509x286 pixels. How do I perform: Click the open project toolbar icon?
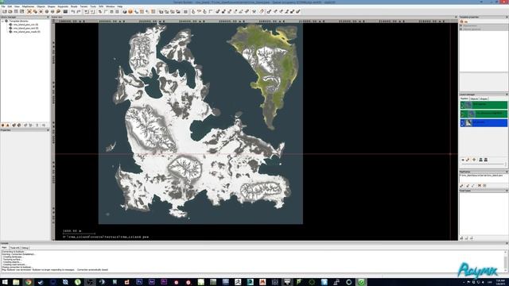pos(10,11)
